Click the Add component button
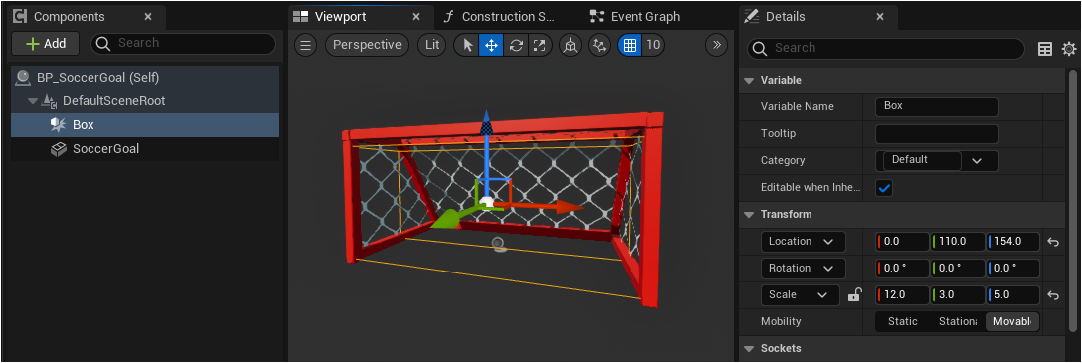This screenshot has width=1082, height=363. pyautogui.click(x=46, y=44)
